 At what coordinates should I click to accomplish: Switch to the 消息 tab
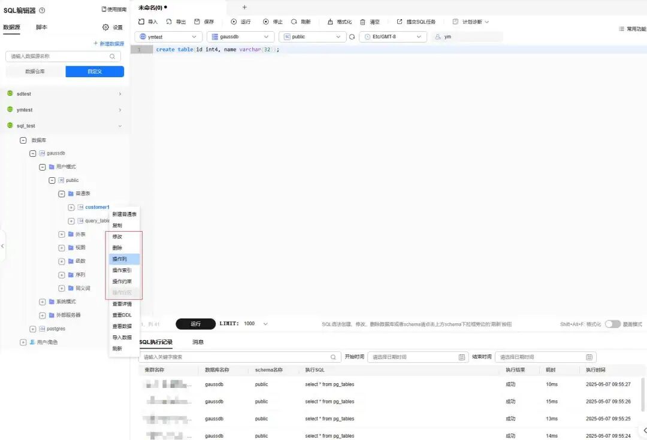tap(198, 342)
